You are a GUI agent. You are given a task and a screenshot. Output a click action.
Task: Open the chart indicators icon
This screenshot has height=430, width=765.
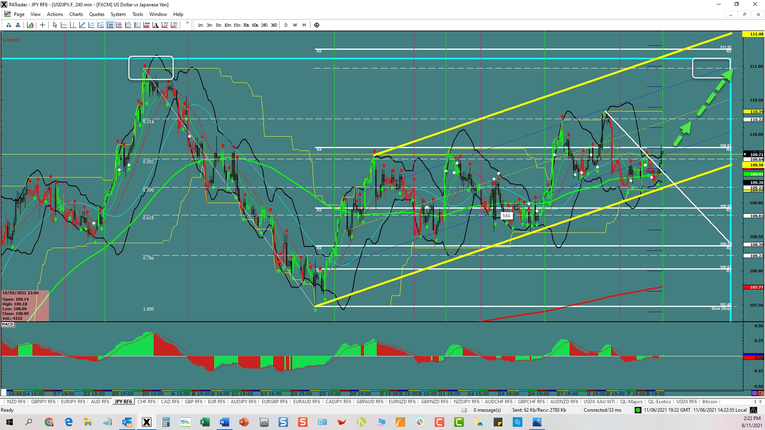coord(30,25)
